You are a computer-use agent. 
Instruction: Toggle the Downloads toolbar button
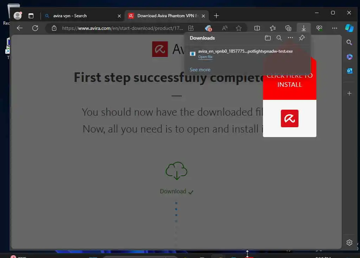pyautogui.click(x=303, y=28)
